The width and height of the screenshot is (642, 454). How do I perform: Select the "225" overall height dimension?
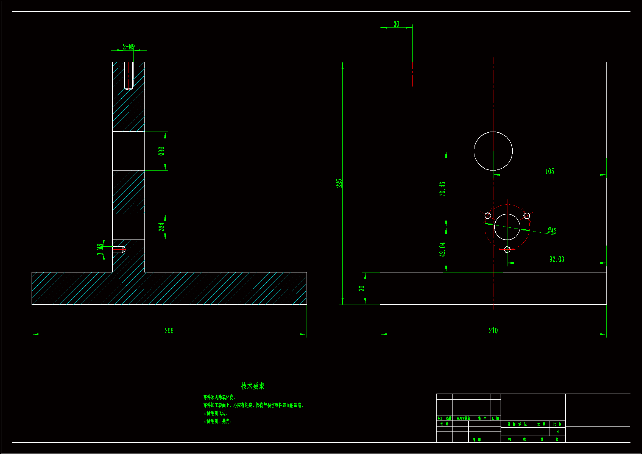(x=339, y=183)
